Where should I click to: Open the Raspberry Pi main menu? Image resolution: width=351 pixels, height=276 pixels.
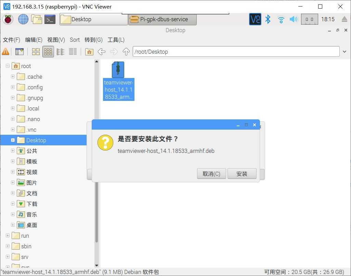point(8,19)
